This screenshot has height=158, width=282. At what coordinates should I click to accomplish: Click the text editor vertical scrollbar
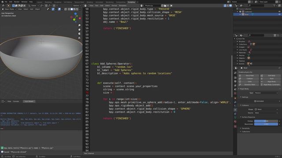[232, 76]
